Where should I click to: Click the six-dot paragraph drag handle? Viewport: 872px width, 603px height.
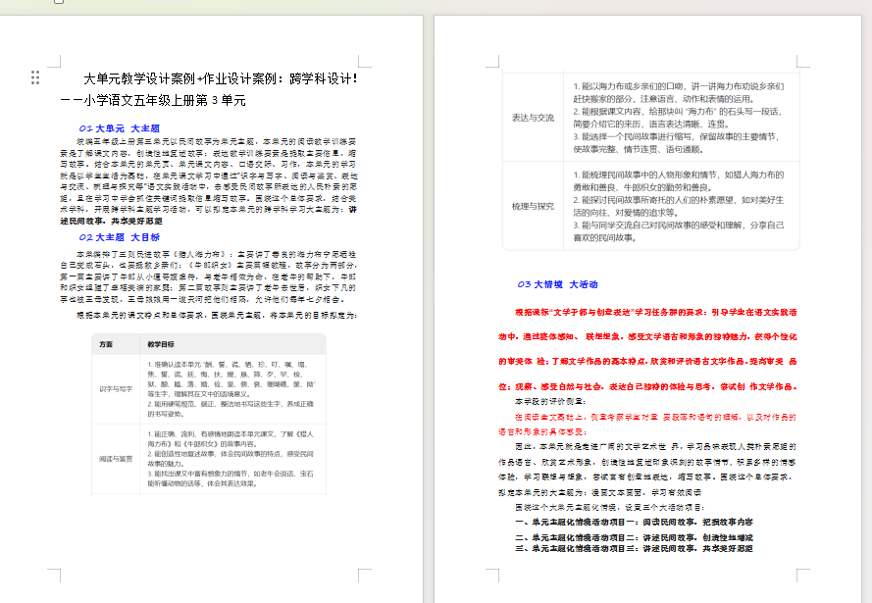pos(35,77)
